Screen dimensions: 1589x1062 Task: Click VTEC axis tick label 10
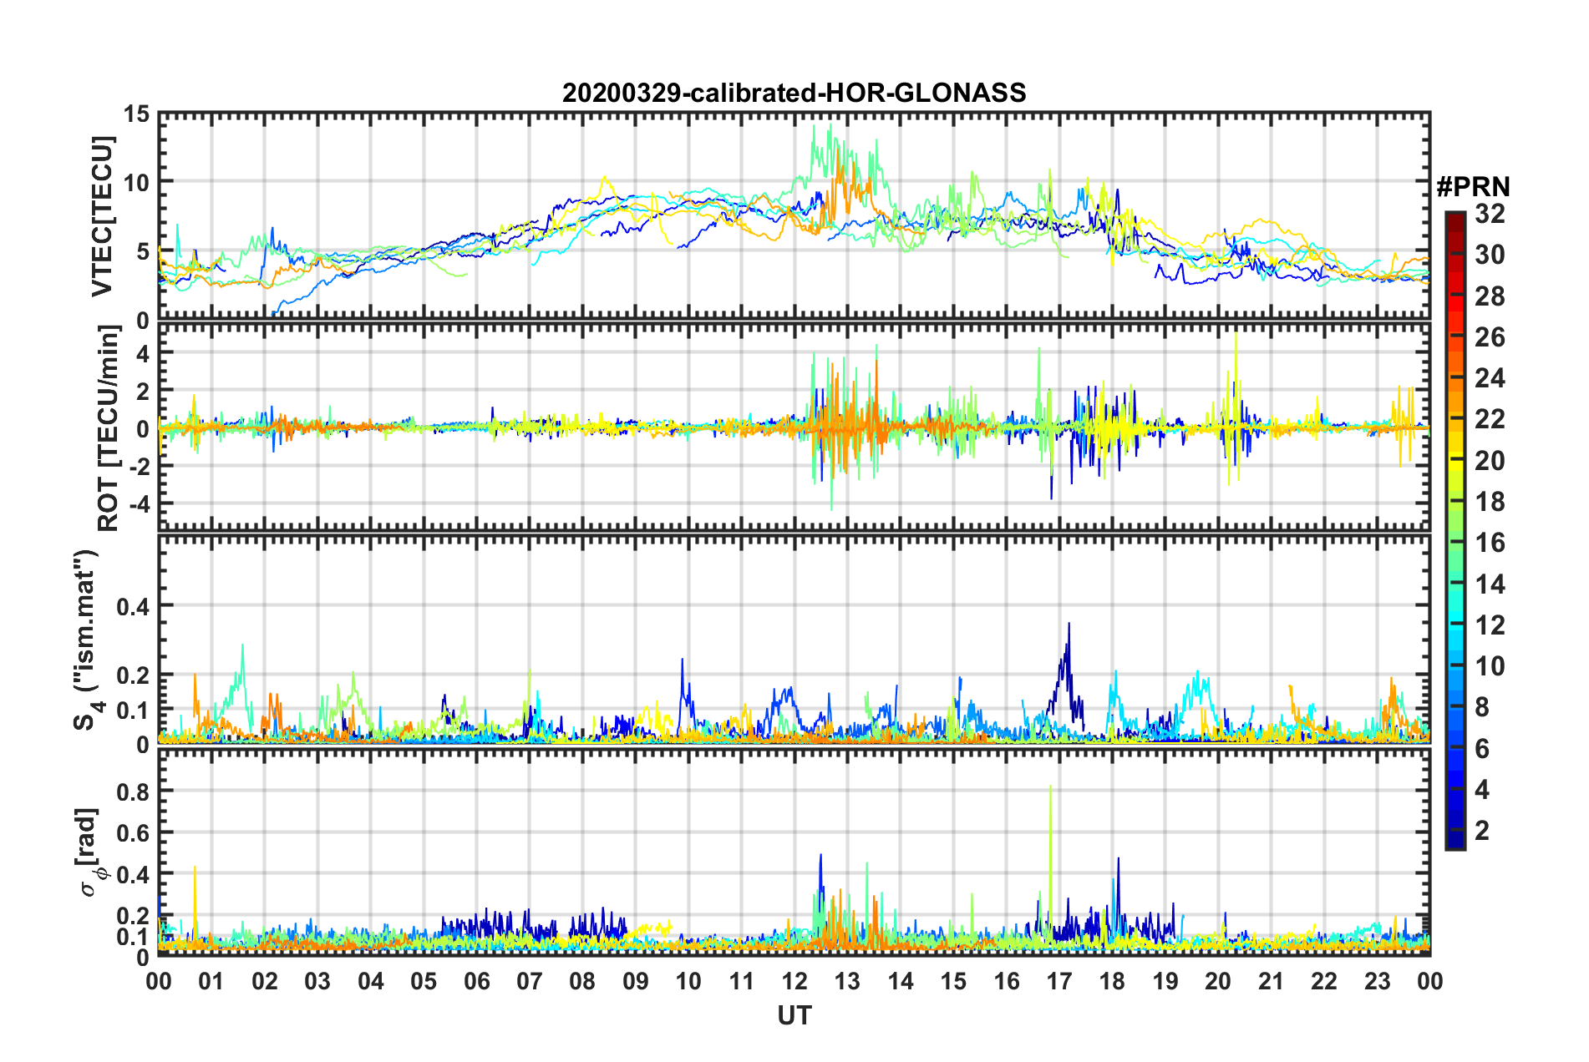(x=136, y=183)
